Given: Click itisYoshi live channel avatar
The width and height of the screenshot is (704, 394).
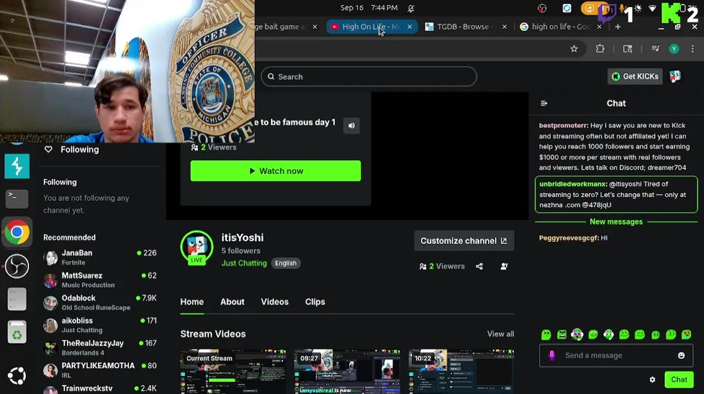Looking at the screenshot, I should click(196, 247).
